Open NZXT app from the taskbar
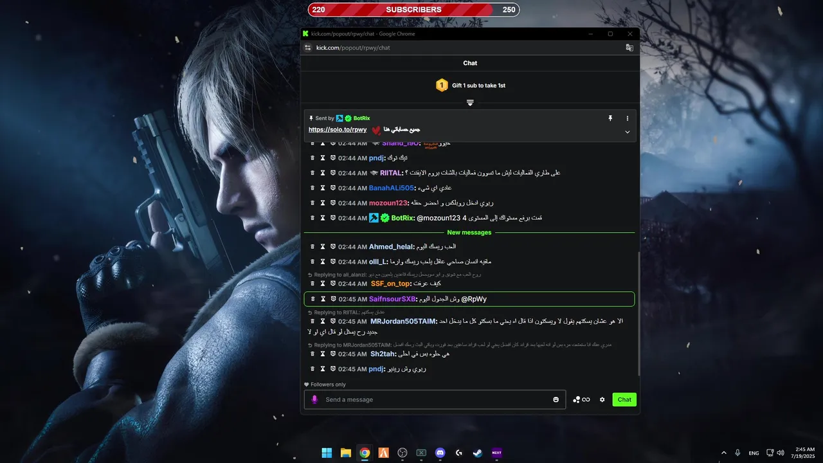The height and width of the screenshot is (463, 823). 496,453
